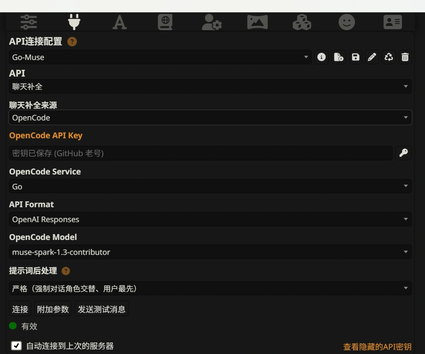Open background image panel icon
Viewport: 425px width, 354px height.
pos(257,22)
